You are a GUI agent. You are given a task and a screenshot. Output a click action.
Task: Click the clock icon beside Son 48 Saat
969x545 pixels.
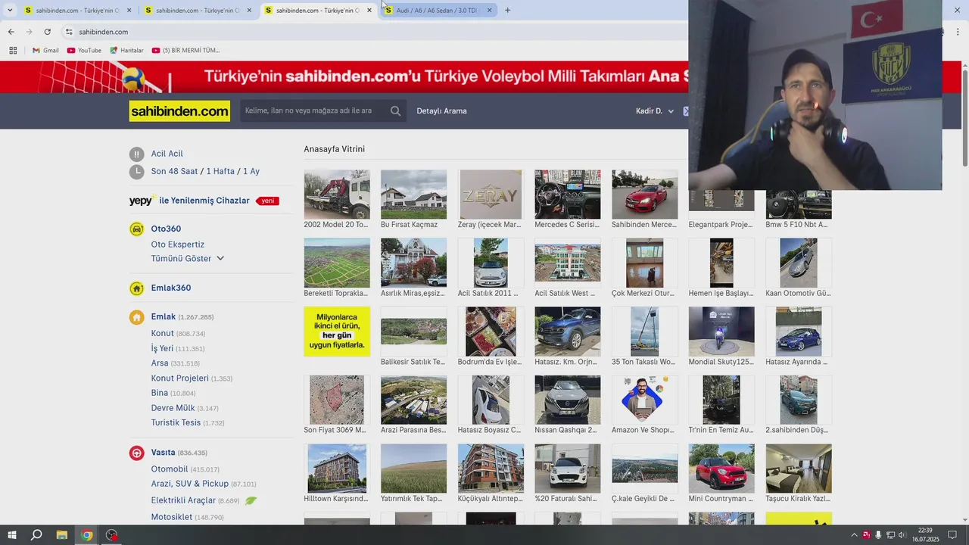tap(136, 172)
